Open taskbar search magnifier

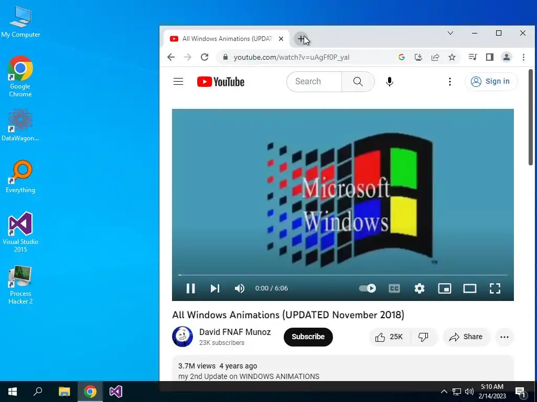[x=38, y=392]
